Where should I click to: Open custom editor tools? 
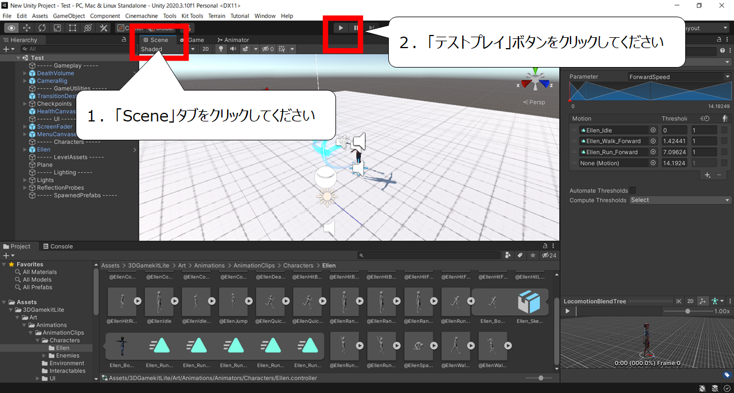click(103, 27)
